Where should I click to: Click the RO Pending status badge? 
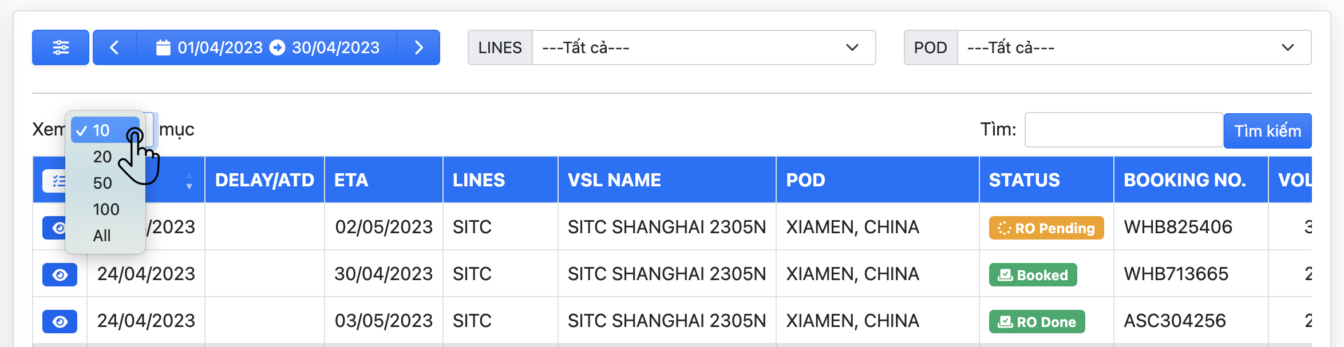[x=1046, y=228]
